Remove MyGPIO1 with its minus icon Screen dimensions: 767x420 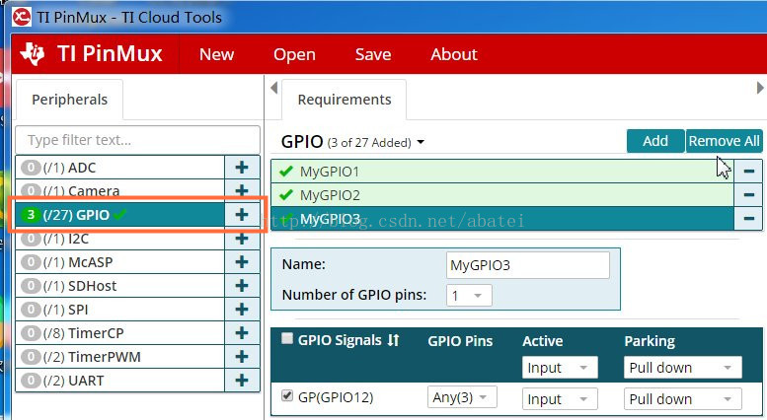748,171
